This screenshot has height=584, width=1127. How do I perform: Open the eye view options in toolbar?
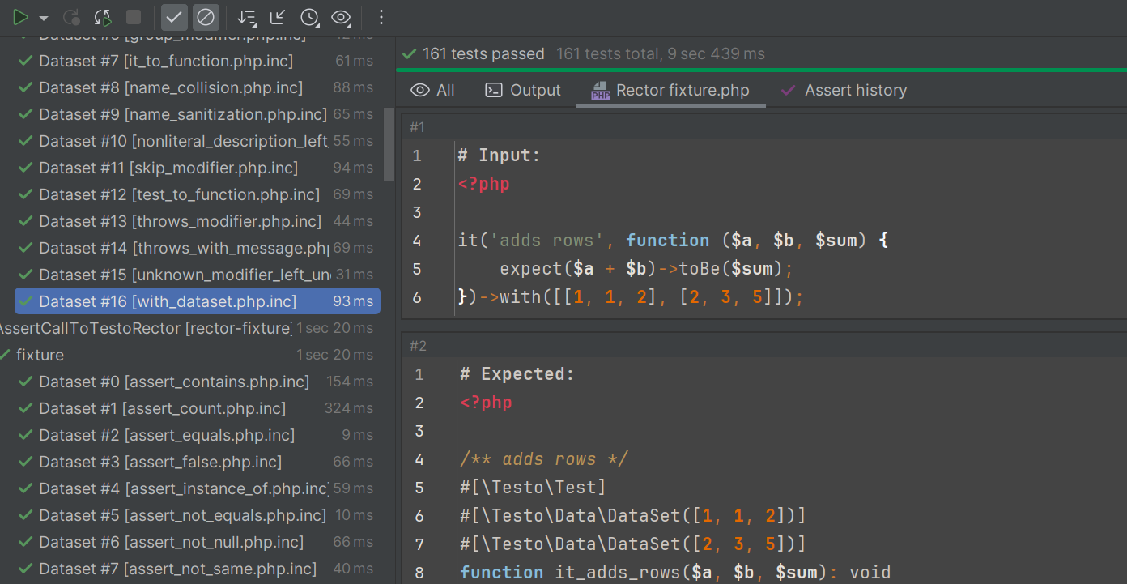(x=342, y=17)
